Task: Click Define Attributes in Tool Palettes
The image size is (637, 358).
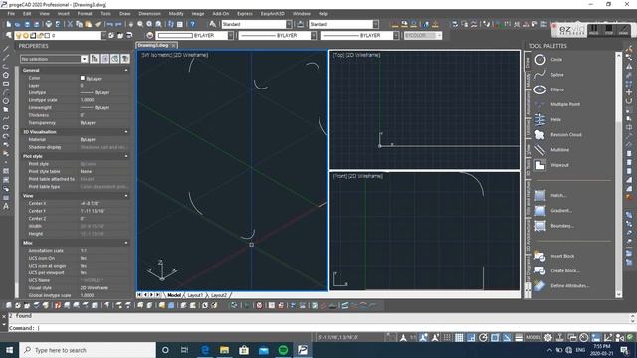Action: (x=561, y=285)
